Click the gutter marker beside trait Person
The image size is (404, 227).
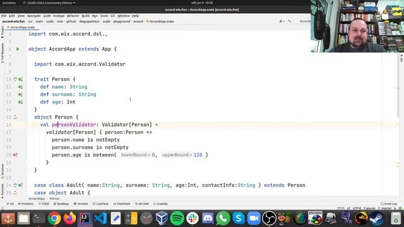tap(15, 79)
